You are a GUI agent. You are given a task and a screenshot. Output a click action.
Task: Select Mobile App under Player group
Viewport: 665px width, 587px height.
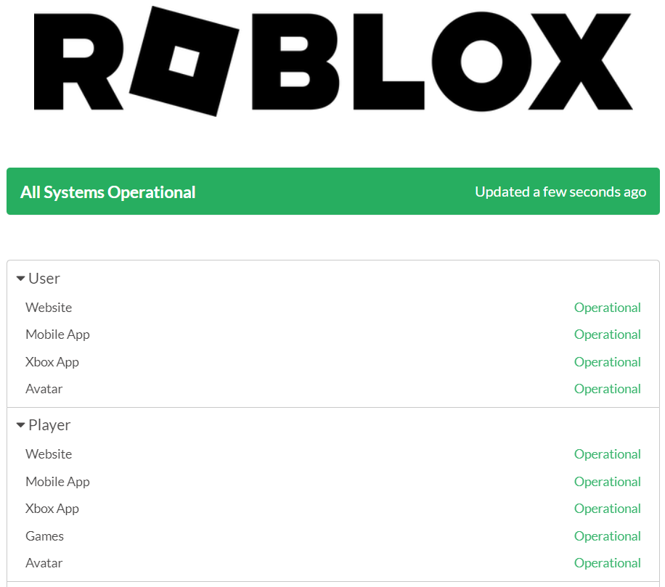(57, 482)
